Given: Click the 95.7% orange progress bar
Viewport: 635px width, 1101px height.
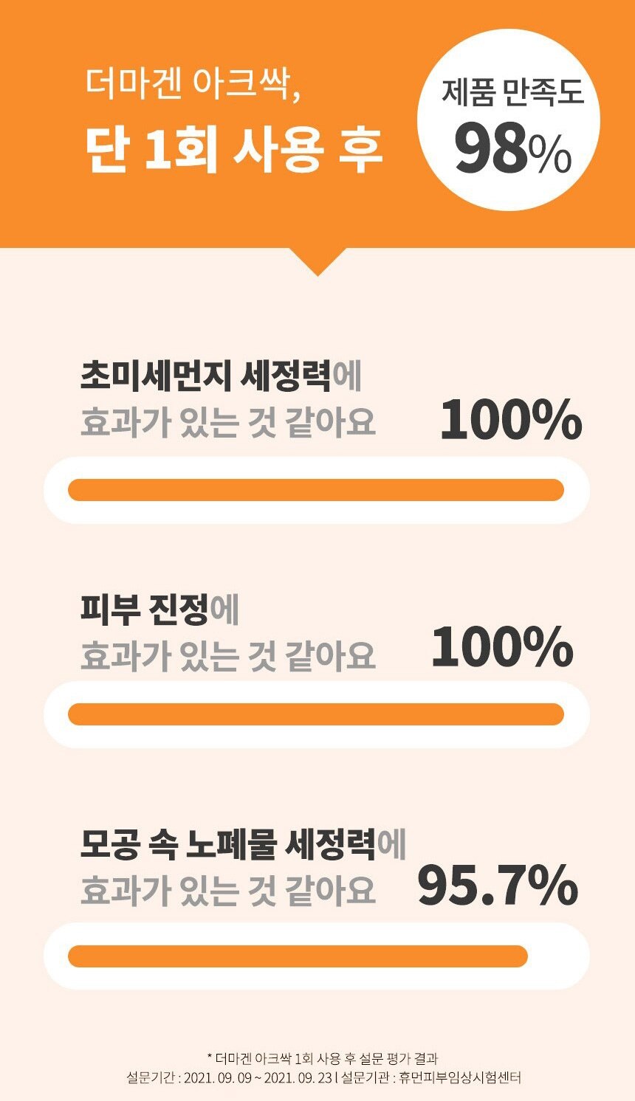Looking at the screenshot, I should click(298, 956).
